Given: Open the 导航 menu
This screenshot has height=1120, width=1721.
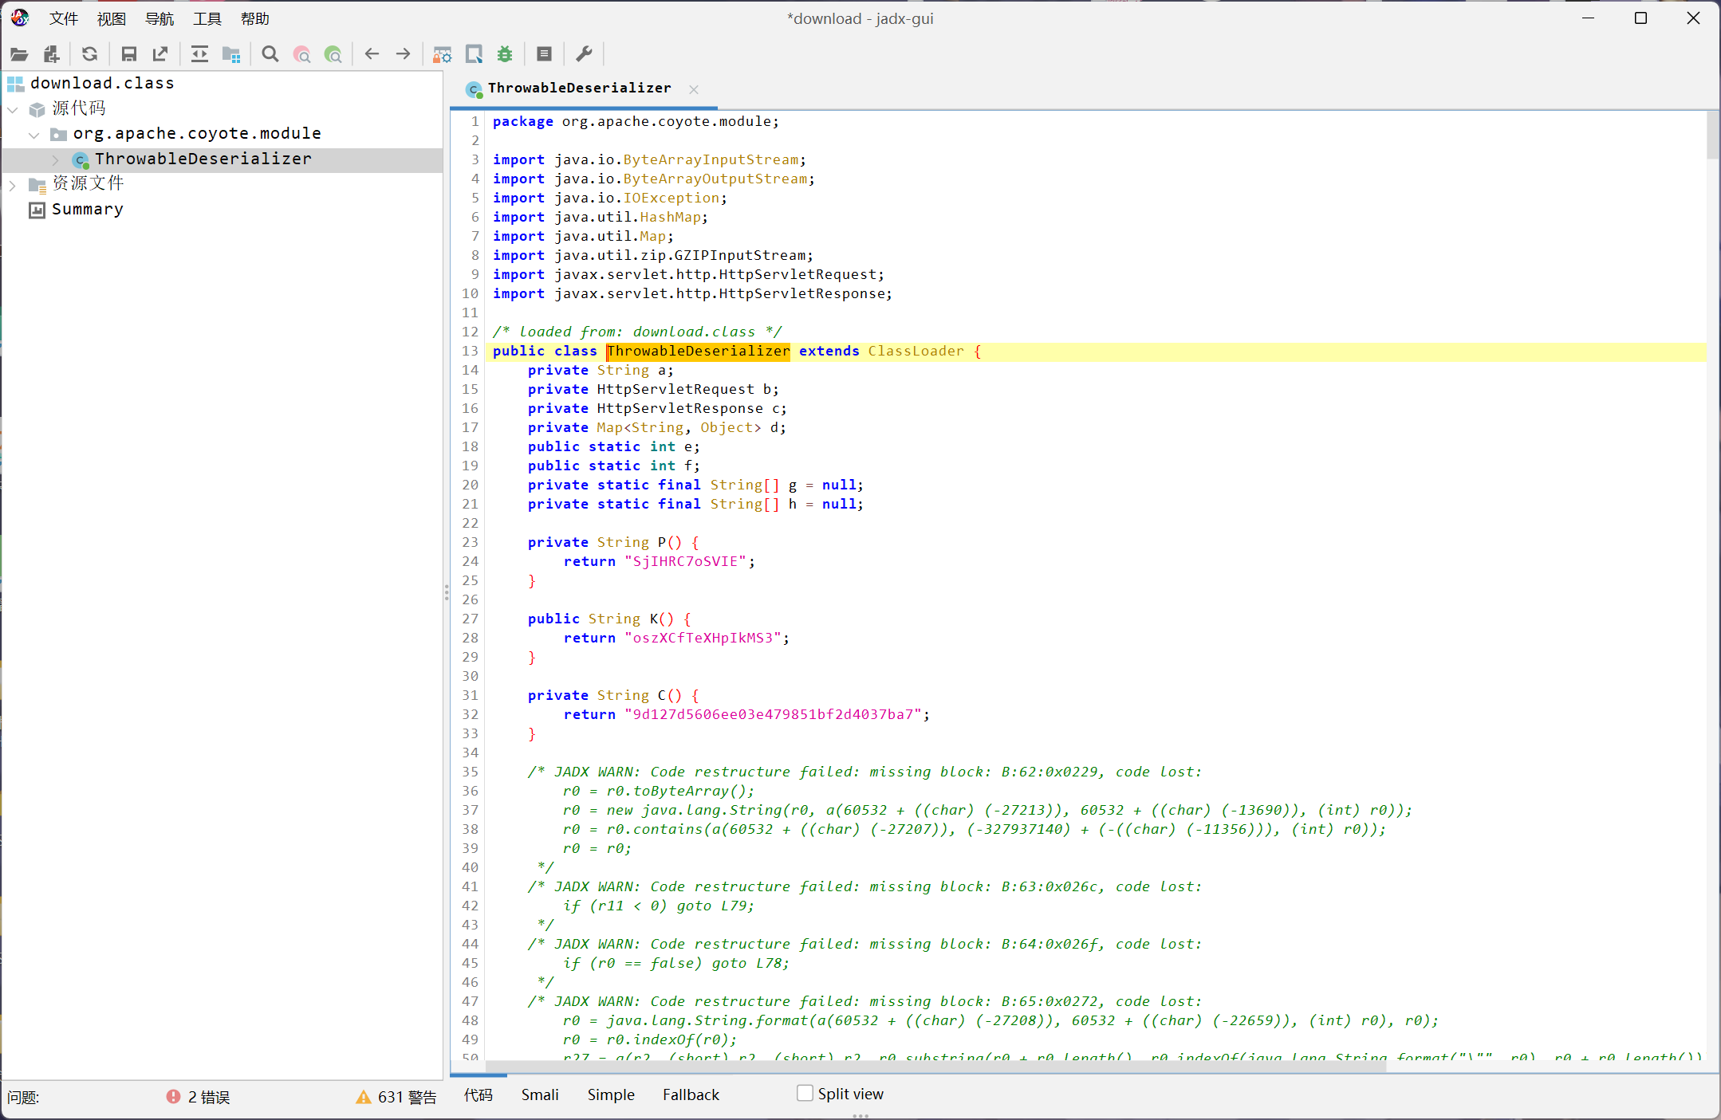Looking at the screenshot, I should 159,18.
